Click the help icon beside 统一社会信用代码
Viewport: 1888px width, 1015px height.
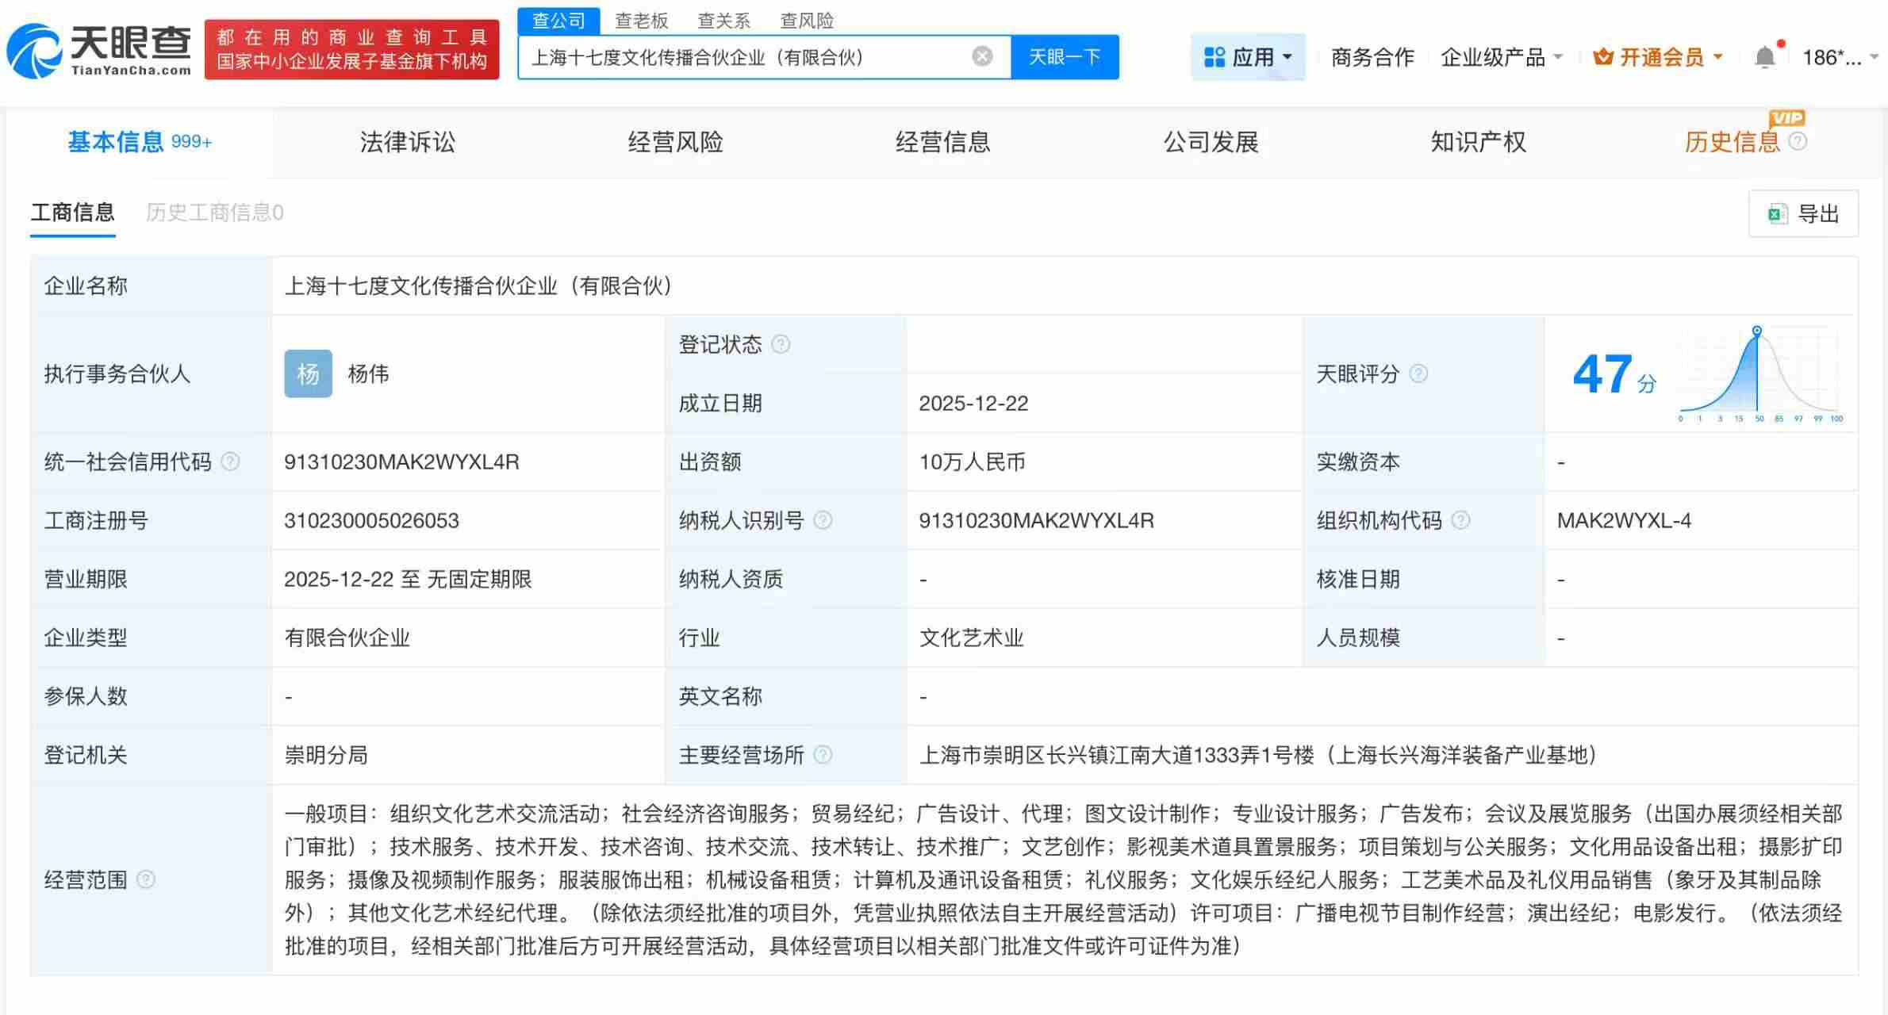(231, 461)
